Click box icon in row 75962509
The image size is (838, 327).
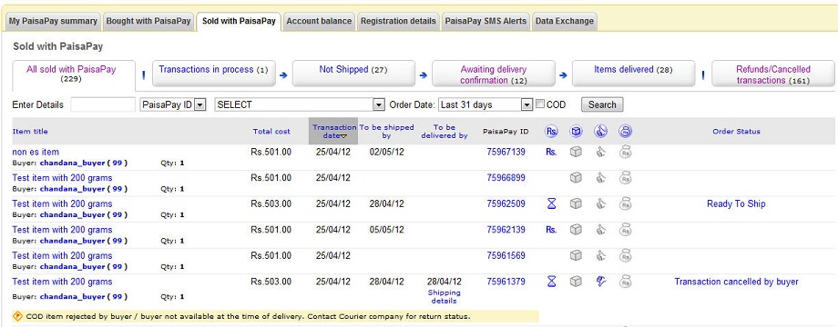point(576,203)
